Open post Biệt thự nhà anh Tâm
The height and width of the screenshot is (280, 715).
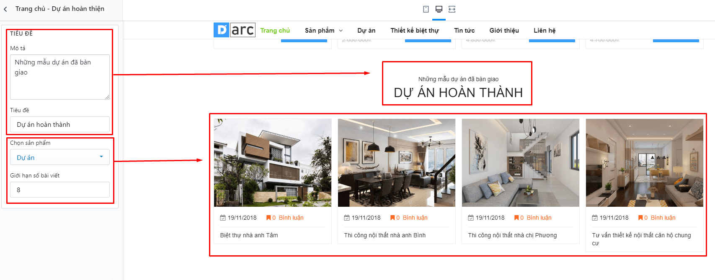pyautogui.click(x=249, y=235)
